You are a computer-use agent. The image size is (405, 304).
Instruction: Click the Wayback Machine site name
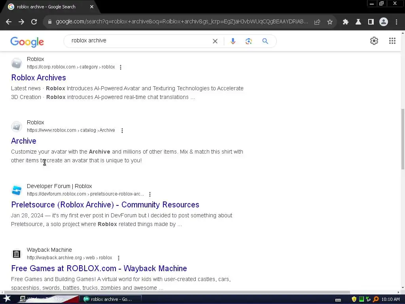pos(49,250)
